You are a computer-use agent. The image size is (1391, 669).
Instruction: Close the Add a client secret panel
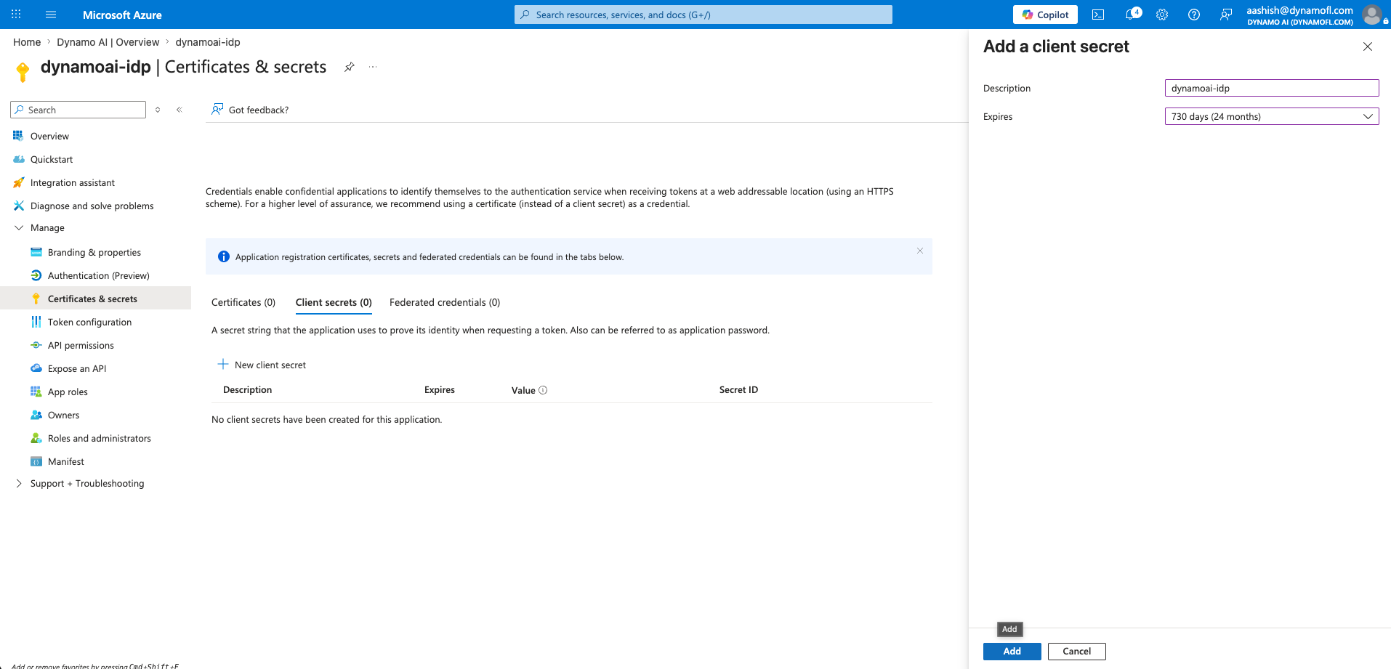pos(1368,46)
